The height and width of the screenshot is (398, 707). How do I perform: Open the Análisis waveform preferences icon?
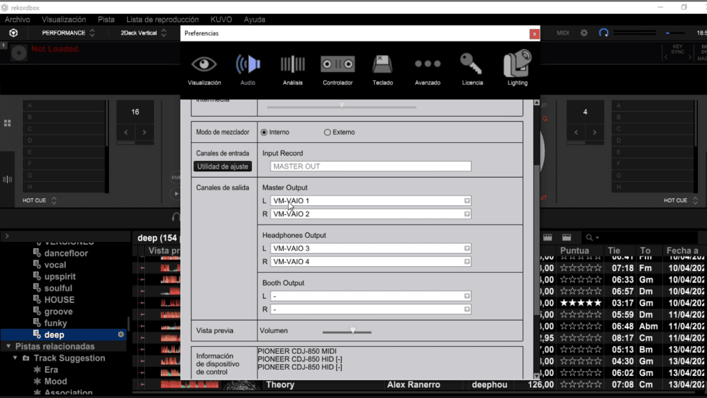tap(293, 64)
